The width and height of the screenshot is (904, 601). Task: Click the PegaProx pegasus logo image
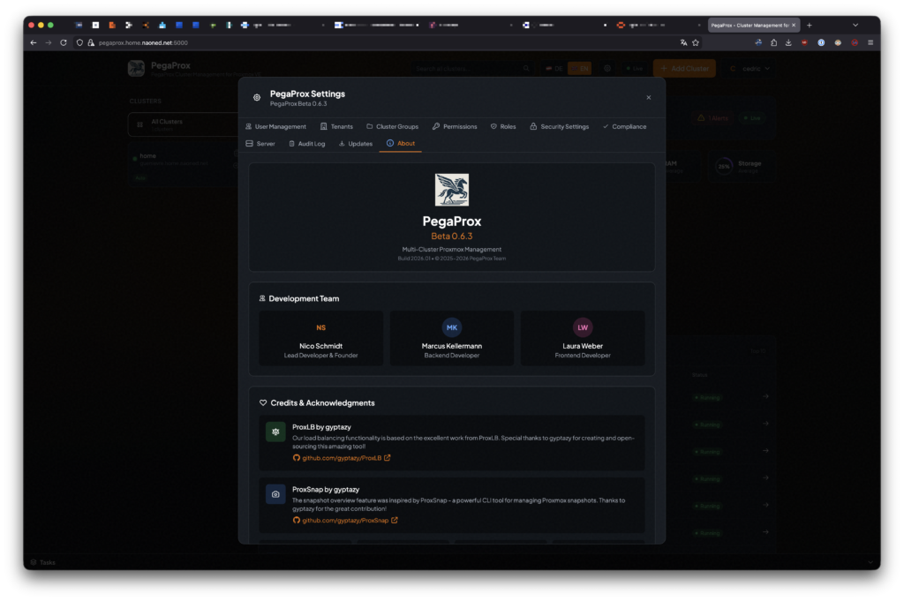[x=452, y=190]
